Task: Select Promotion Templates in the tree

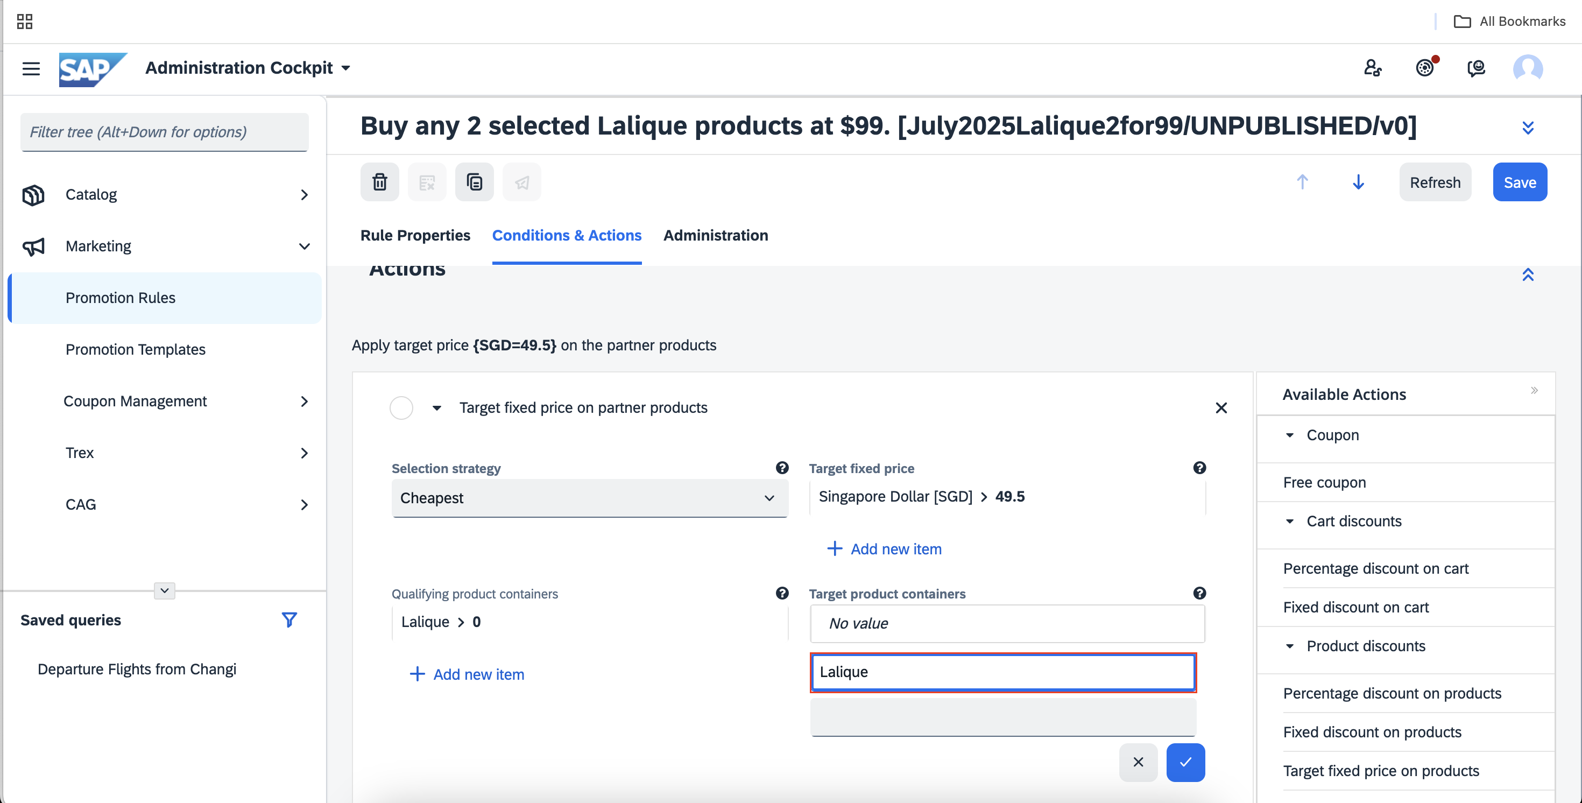Action: coord(135,350)
